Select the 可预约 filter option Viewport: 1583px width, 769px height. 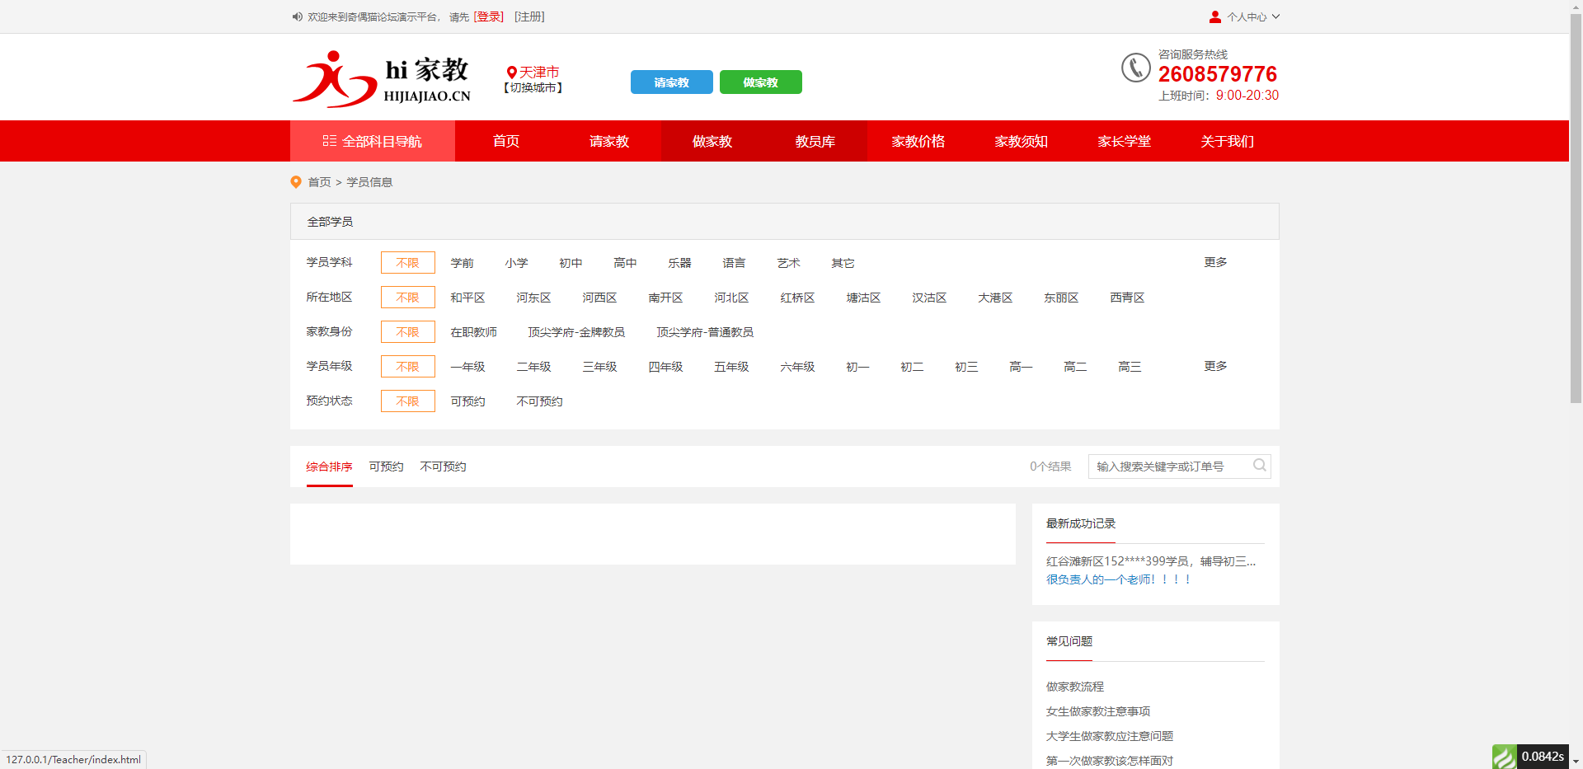467,401
